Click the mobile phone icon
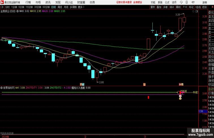Screen dimensions: 214x138 [x=187, y=2]
